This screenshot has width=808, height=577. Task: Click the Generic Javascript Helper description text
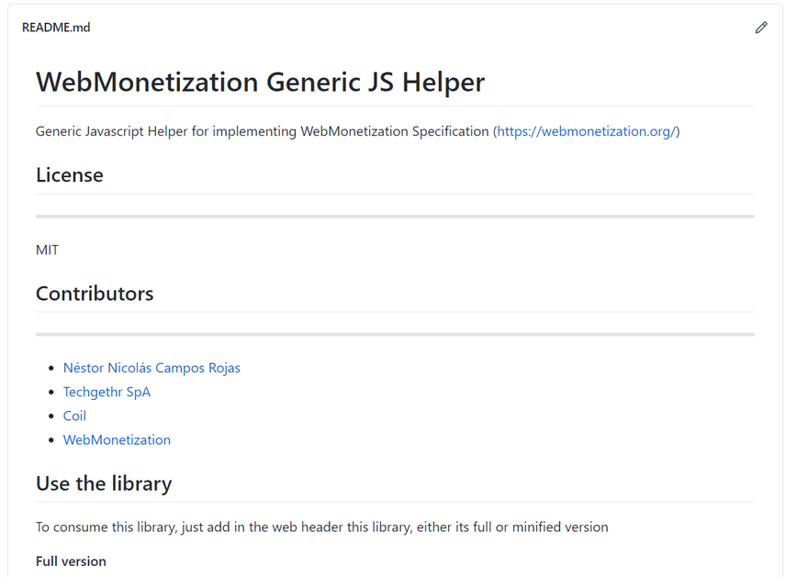(x=262, y=131)
